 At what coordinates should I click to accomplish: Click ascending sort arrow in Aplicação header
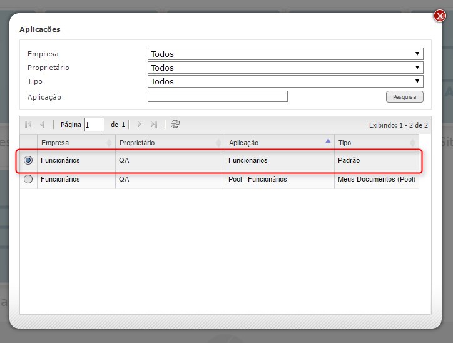[328, 141]
